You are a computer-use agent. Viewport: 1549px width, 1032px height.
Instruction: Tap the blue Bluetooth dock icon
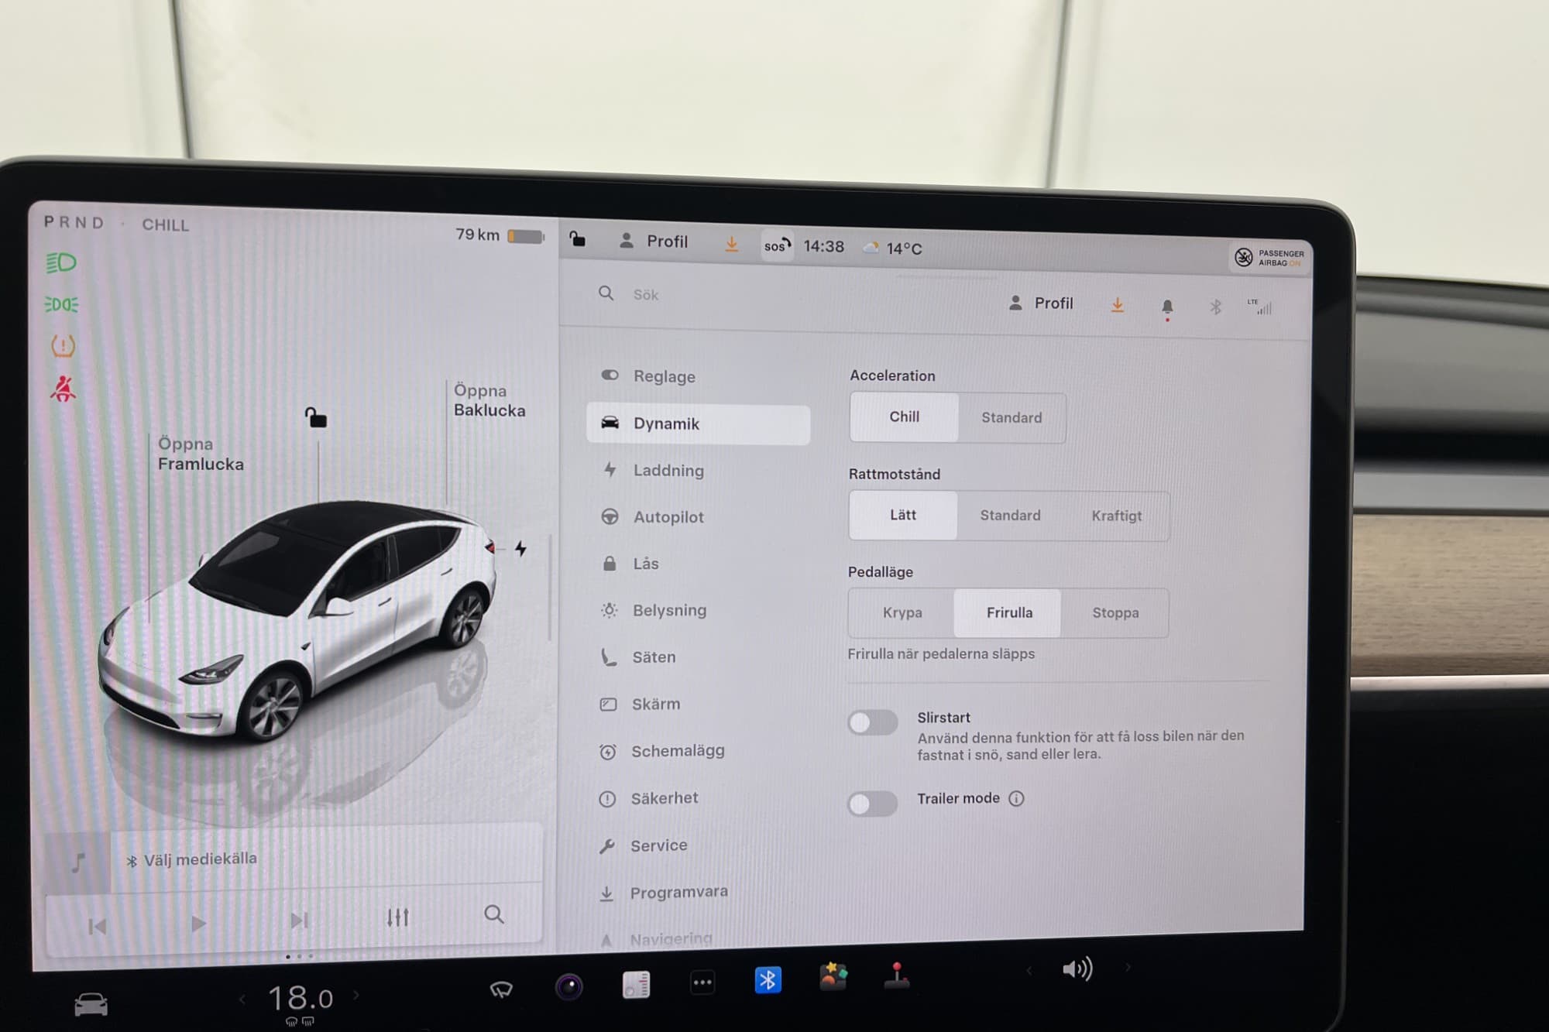[768, 980]
